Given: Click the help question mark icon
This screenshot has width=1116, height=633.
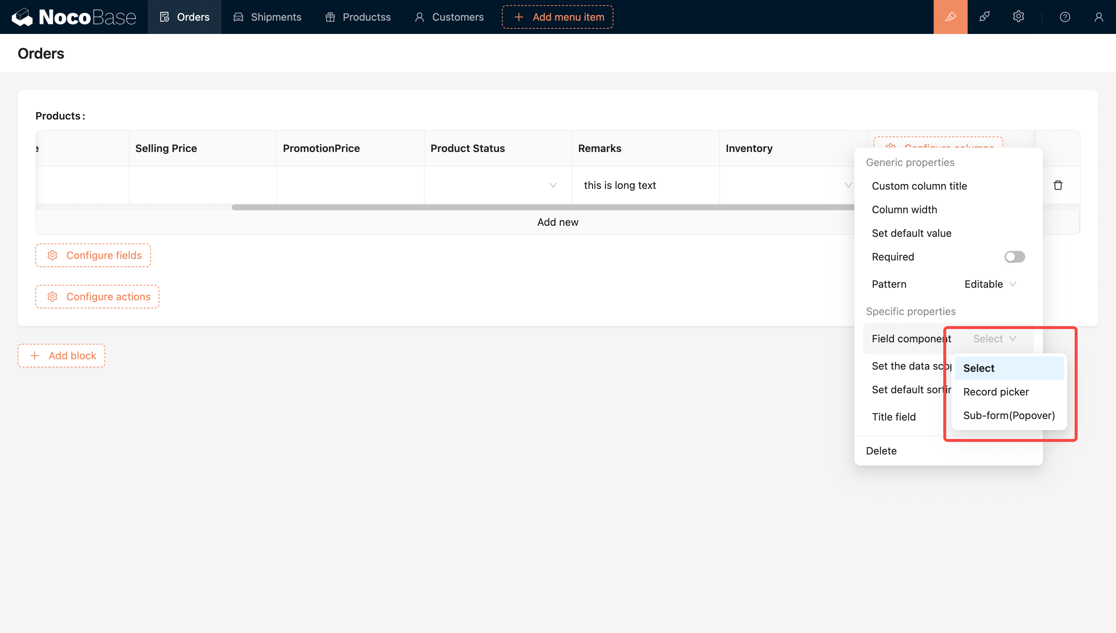Looking at the screenshot, I should (x=1065, y=17).
